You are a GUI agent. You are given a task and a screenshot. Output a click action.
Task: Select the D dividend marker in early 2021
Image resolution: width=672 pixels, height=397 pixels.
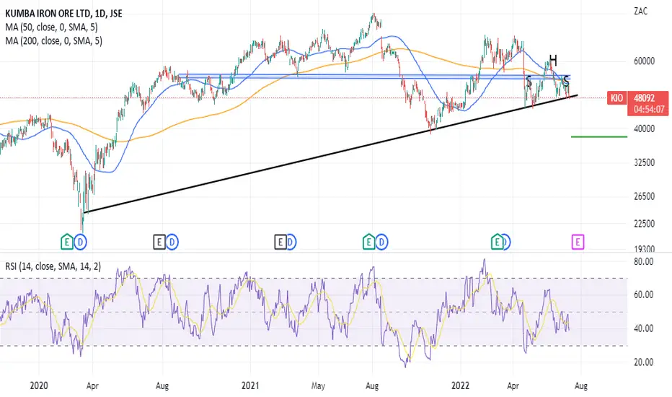[291, 242]
